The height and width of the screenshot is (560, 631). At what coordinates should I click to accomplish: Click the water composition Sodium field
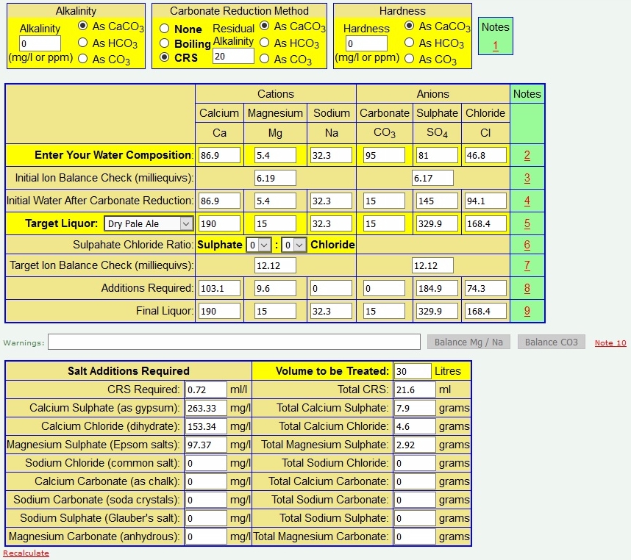pos(332,155)
